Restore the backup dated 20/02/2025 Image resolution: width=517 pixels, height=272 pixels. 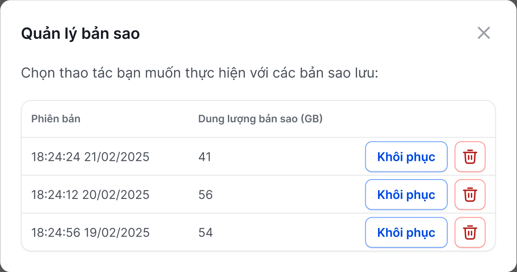(x=406, y=194)
